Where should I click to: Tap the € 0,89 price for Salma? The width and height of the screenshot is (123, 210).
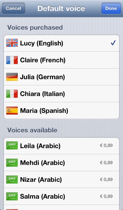[x=106, y=196]
